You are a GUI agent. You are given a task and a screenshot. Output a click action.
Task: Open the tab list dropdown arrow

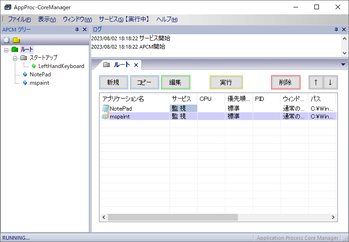343,65
